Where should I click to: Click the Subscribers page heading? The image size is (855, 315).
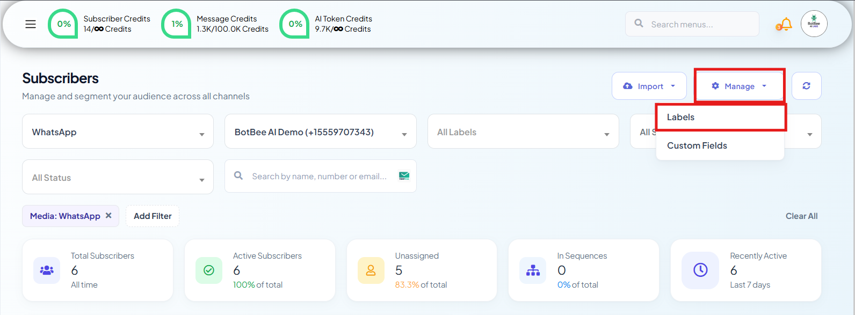click(x=60, y=78)
